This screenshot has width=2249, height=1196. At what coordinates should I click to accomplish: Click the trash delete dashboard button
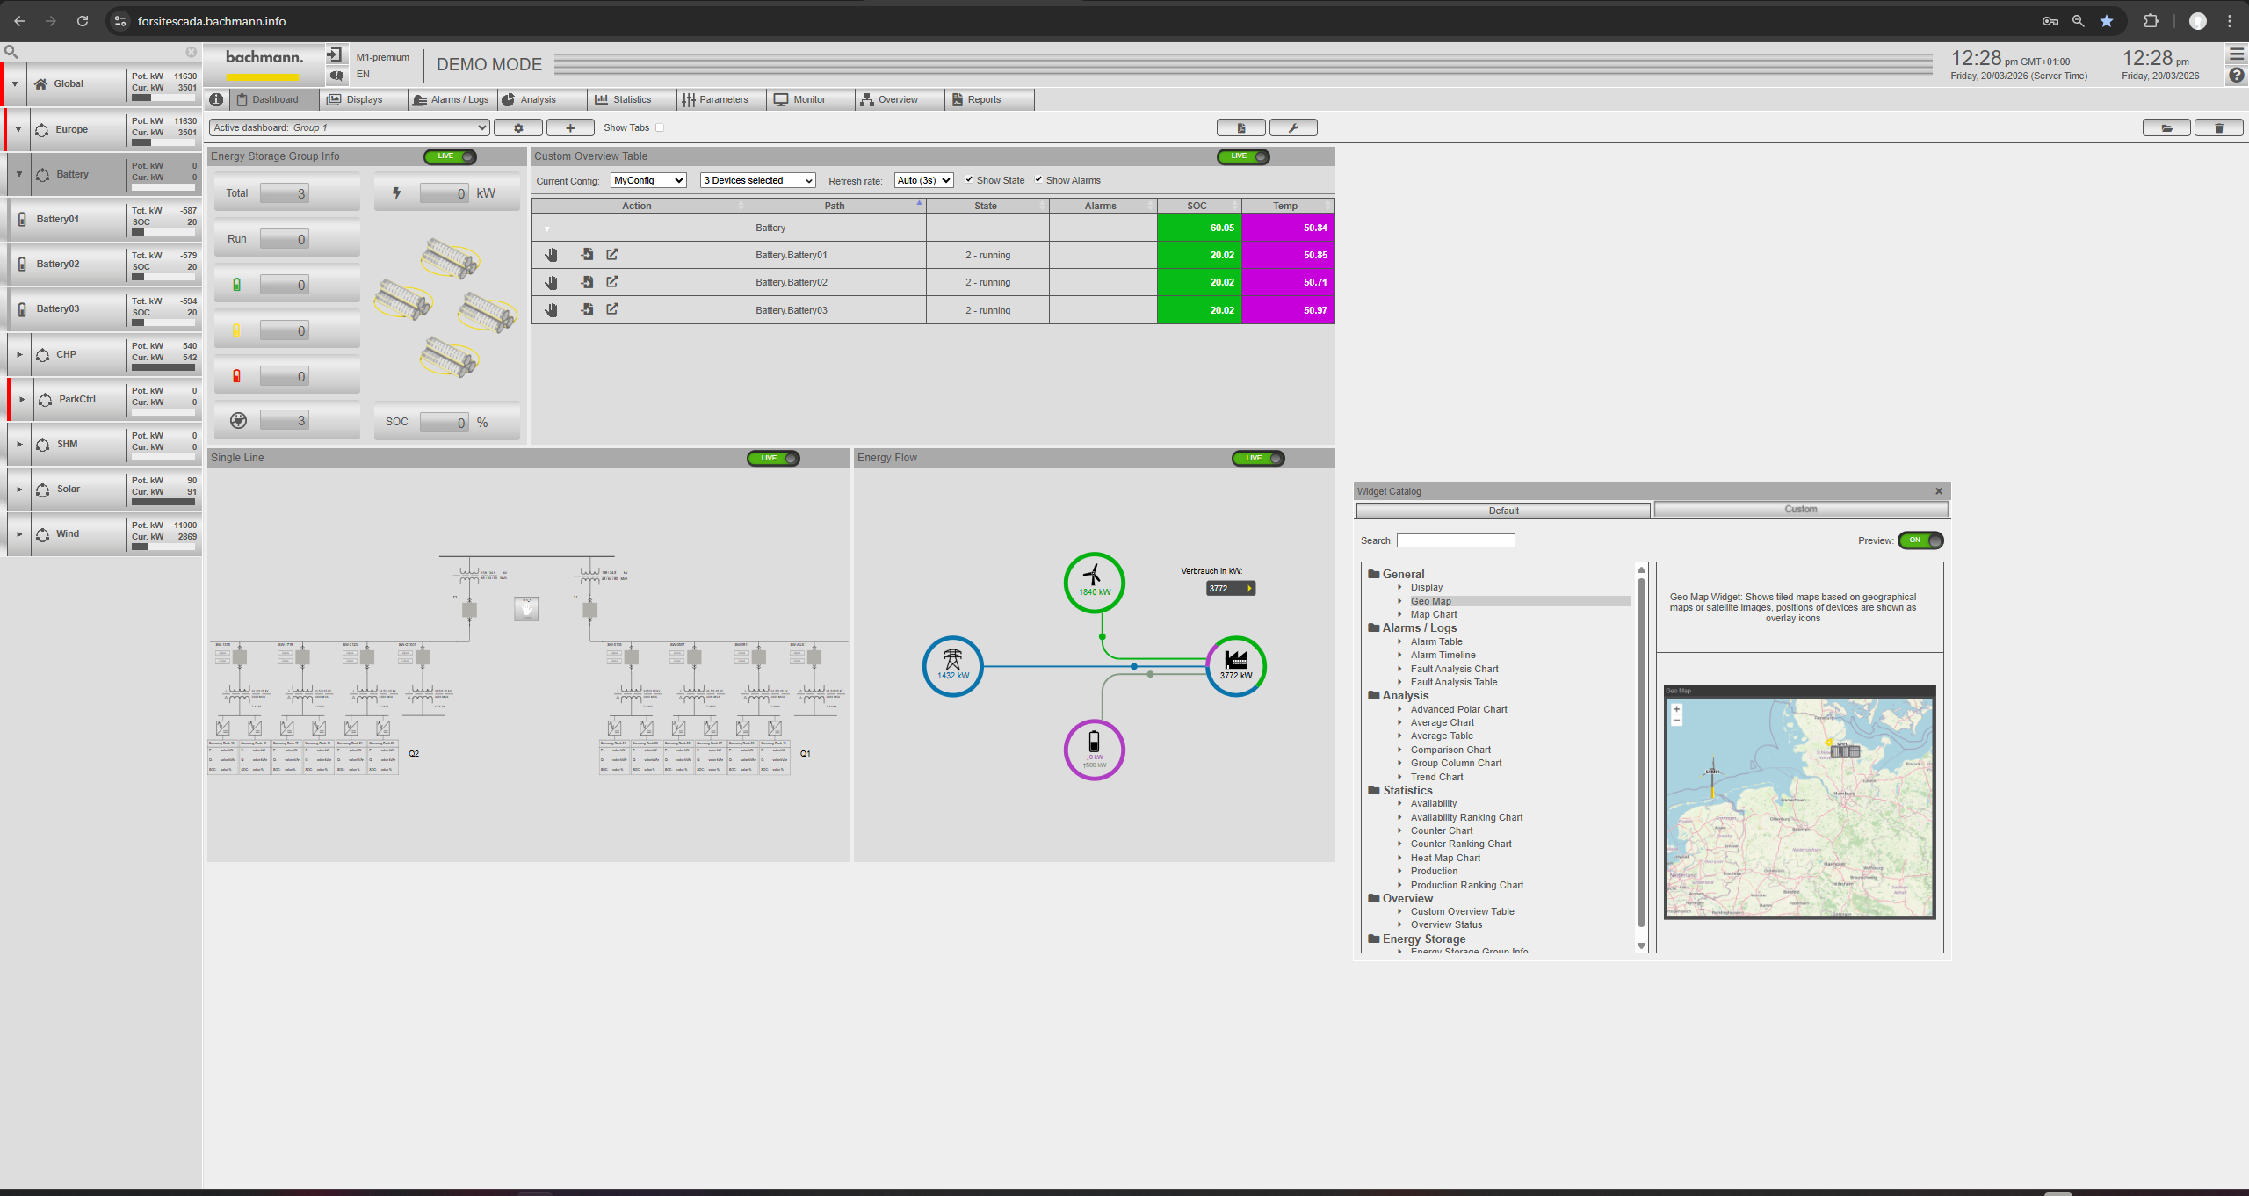click(2218, 128)
